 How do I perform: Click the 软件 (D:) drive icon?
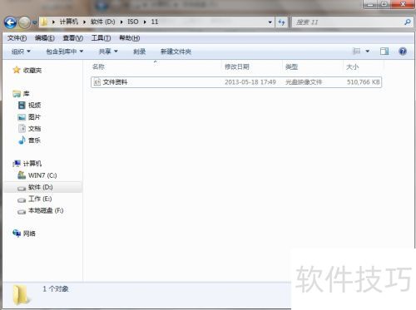[x=22, y=189]
